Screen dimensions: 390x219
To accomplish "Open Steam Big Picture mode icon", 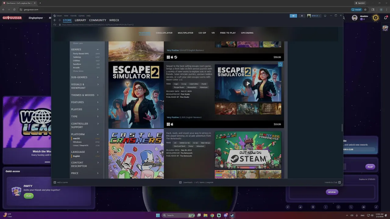I will click(325, 16).
